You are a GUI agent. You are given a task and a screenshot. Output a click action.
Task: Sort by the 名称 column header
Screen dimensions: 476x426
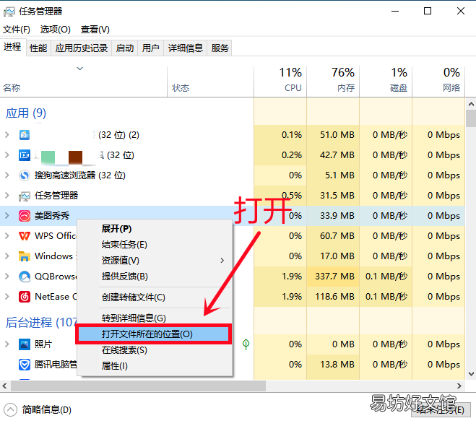click(84, 82)
